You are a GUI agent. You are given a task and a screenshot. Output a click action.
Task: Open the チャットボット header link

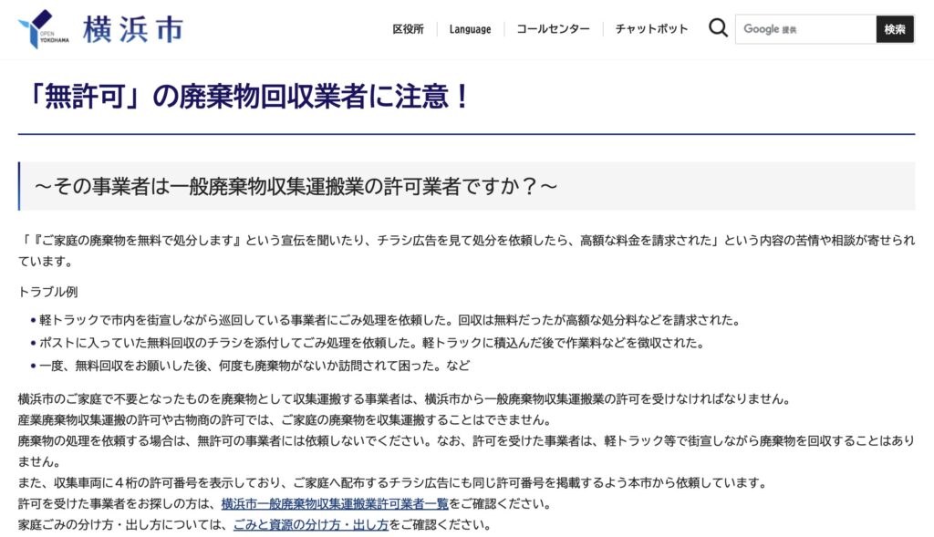pyautogui.click(x=651, y=29)
